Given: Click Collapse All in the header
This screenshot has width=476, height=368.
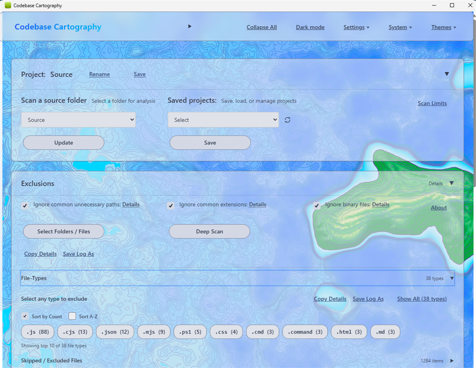Looking at the screenshot, I should (262, 27).
